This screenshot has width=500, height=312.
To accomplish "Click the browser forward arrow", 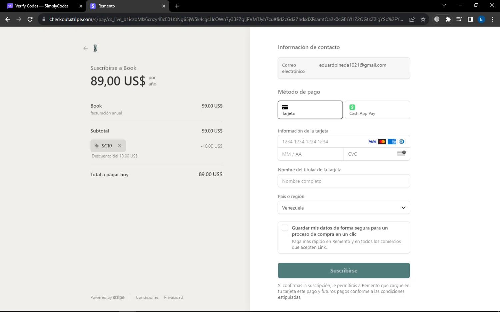I will click(19, 19).
